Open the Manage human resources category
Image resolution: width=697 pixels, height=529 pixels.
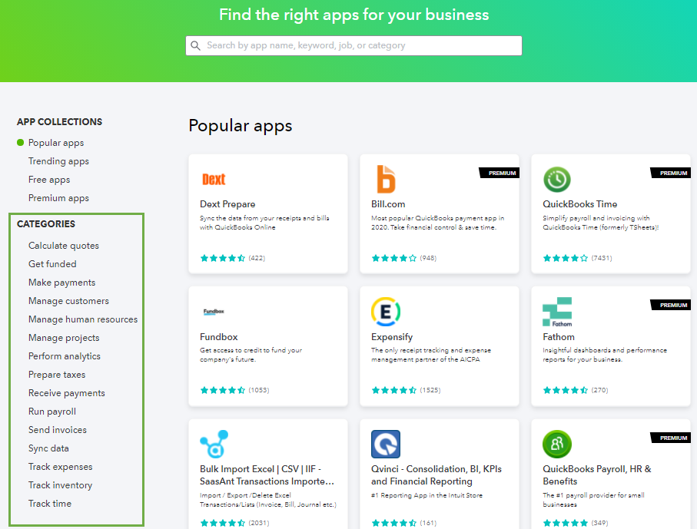[x=83, y=319]
